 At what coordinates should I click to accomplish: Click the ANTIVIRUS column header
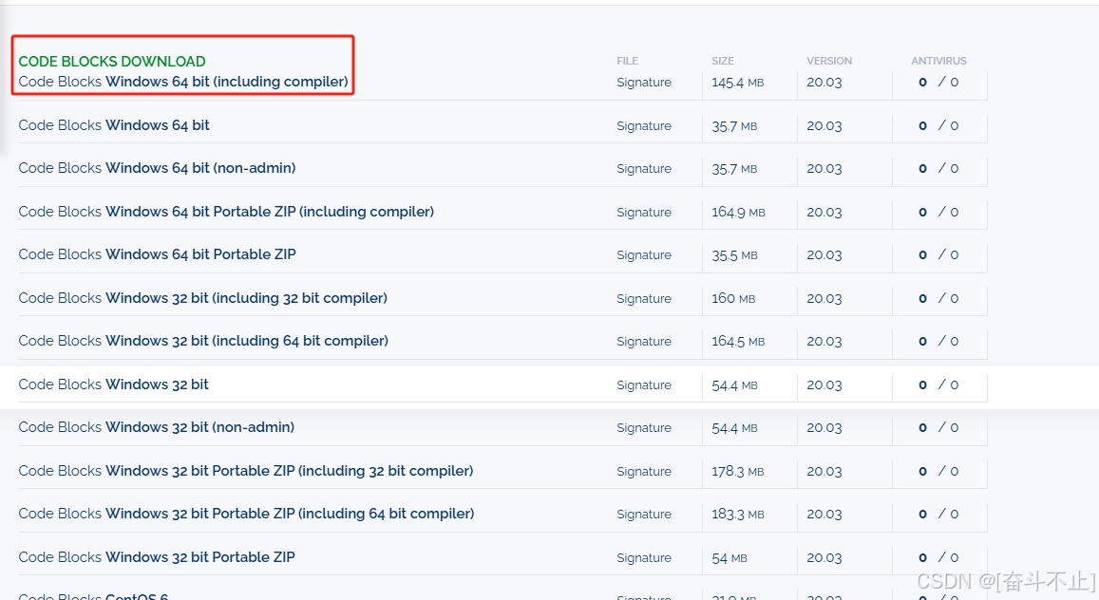click(x=938, y=61)
